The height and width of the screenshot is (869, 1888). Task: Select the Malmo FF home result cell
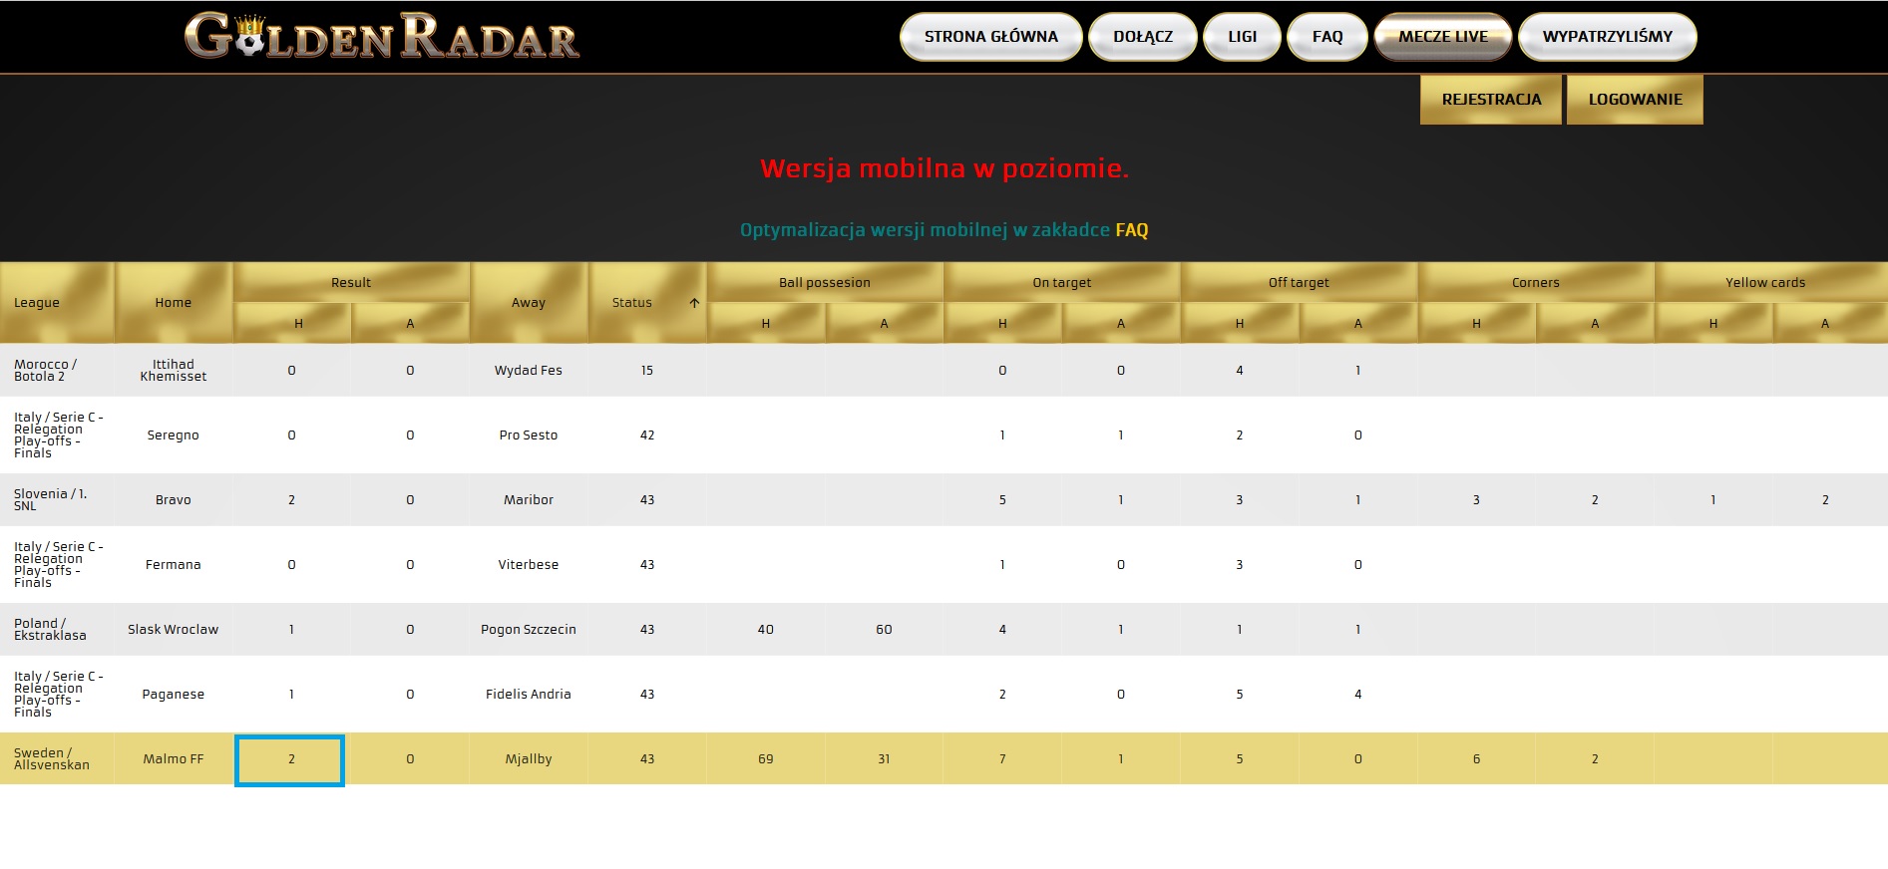click(x=290, y=759)
